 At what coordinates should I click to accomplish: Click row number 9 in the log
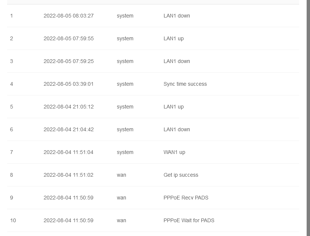pyautogui.click(x=12, y=198)
